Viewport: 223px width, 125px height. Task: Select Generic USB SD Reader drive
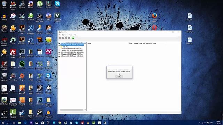click(x=71, y=50)
